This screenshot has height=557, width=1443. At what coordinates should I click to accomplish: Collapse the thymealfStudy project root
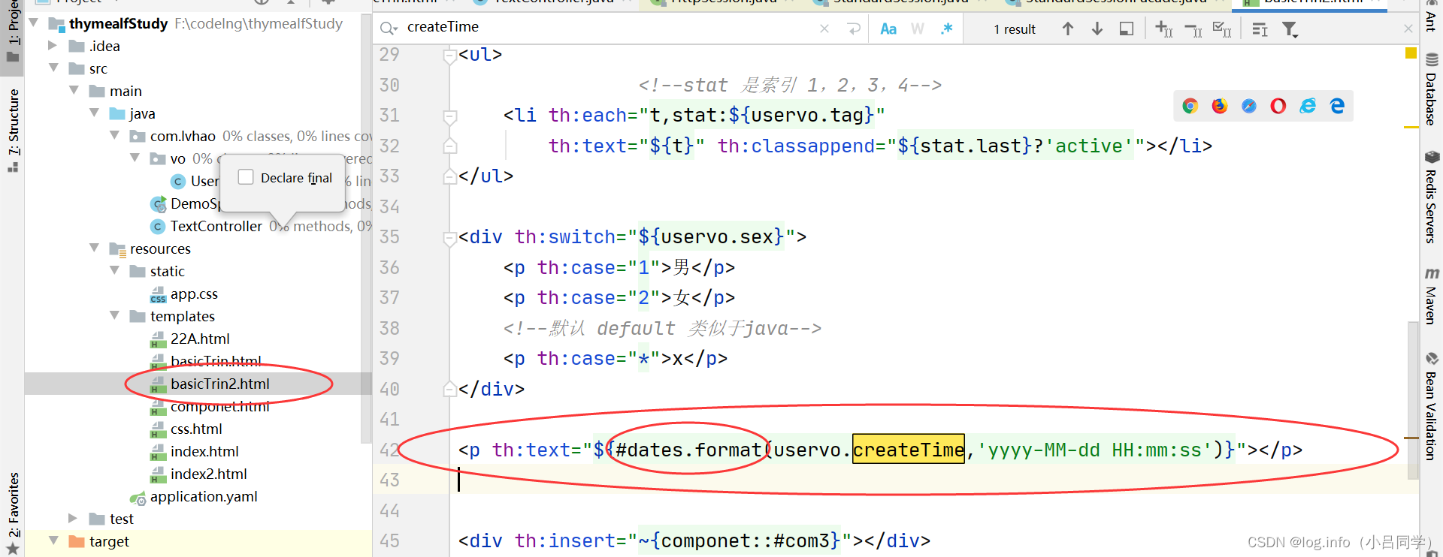[x=34, y=23]
